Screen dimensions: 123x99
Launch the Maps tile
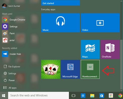pos(90,49)
